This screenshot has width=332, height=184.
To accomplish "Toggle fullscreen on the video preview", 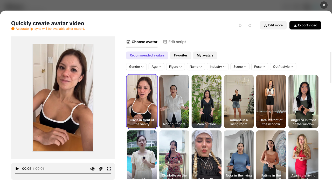I will click(109, 168).
